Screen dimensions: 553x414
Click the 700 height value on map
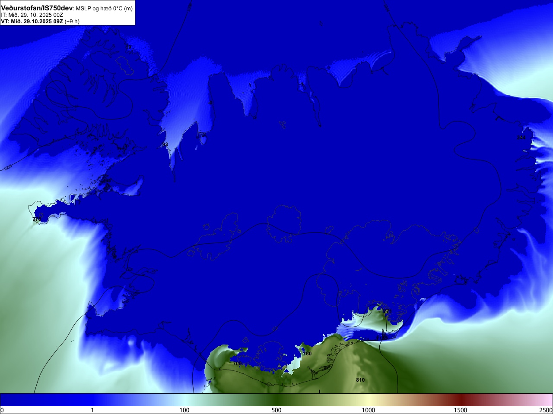pyautogui.click(x=237, y=364)
